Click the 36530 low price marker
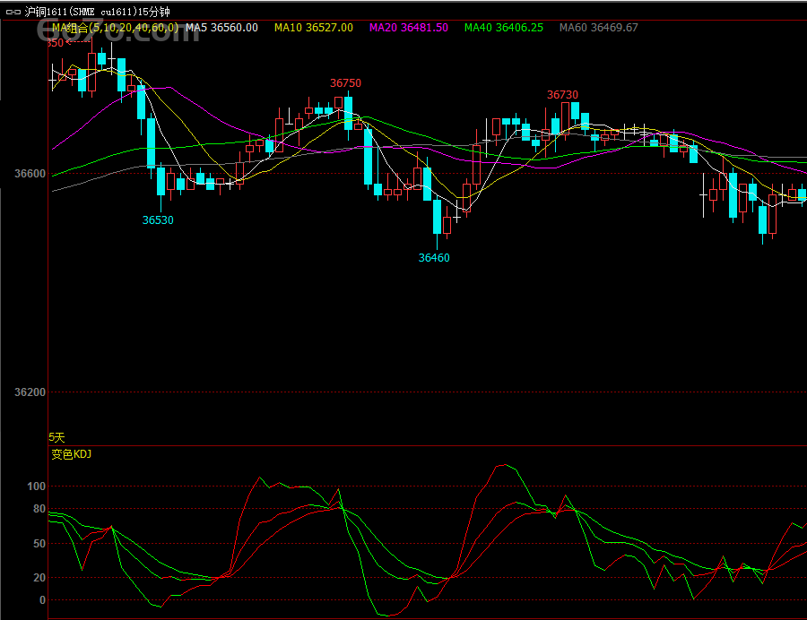807x620 pixels. [158, 220]
